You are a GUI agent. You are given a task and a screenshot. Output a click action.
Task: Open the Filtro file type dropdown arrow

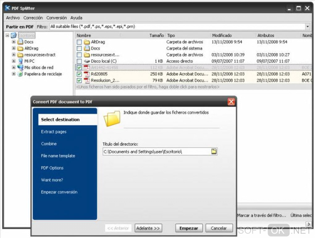308,26
